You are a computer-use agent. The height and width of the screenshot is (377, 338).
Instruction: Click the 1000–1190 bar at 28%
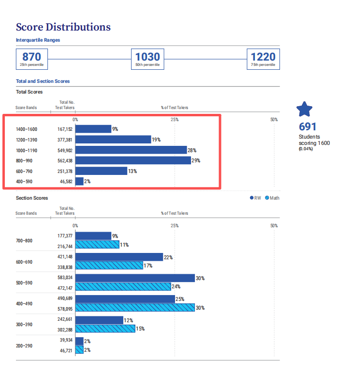[131, 150]
